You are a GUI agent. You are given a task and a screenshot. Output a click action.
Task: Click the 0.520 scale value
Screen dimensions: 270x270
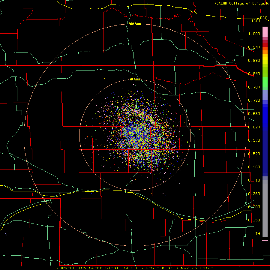coord(254,154)
